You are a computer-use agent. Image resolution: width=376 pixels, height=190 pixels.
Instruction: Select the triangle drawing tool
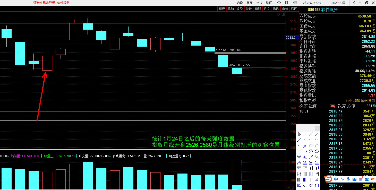(x=311, y=185)
